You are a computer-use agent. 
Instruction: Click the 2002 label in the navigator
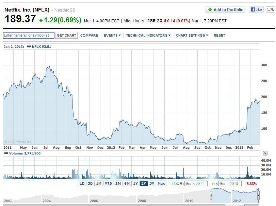8,201
